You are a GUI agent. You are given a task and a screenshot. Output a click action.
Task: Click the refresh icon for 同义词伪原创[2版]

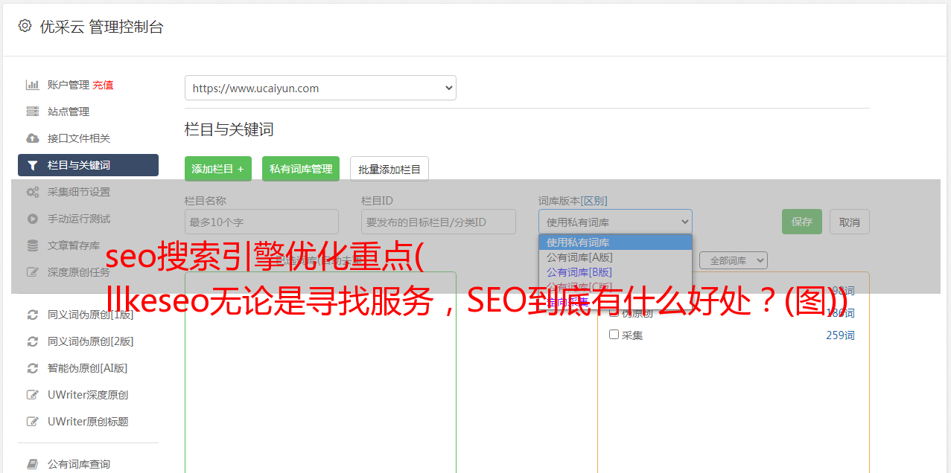tap(33, 341)
